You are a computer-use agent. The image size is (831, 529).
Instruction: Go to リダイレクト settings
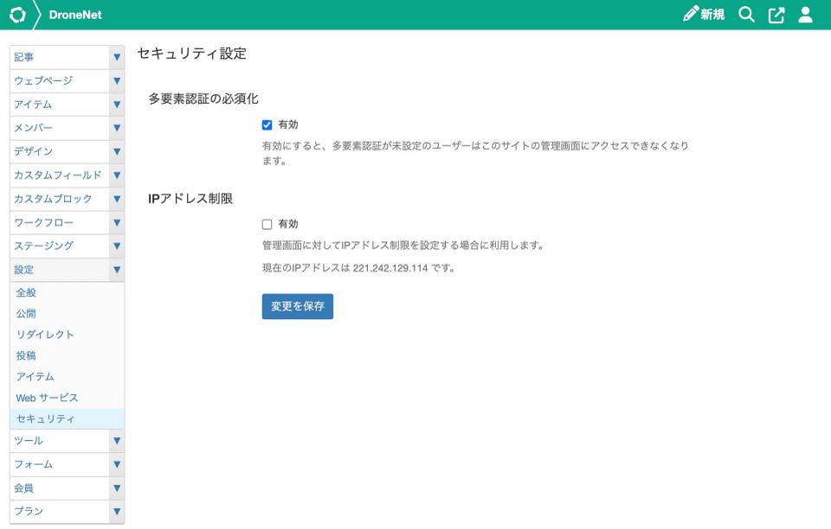click(x=67, y=335)
